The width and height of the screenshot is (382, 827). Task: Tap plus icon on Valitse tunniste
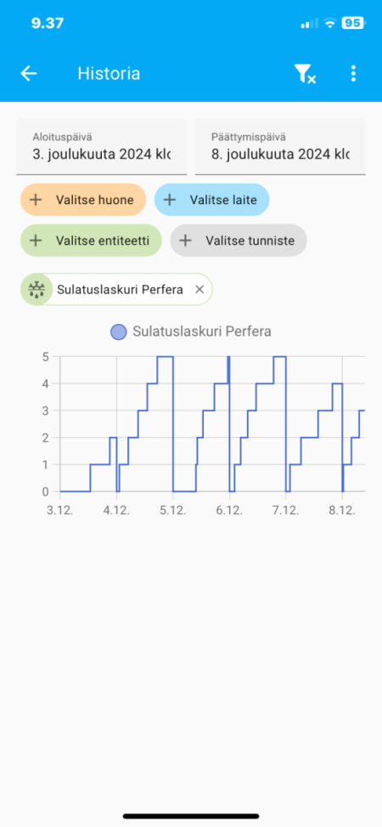(185, 241)
